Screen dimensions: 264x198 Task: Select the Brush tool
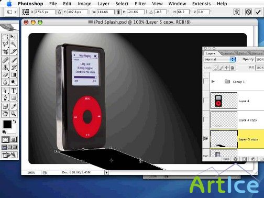(x=14, y=60)
